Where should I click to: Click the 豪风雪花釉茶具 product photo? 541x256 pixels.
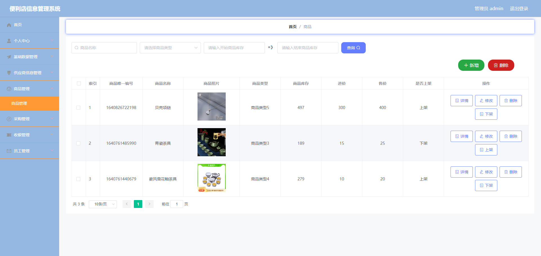point(212,178)
